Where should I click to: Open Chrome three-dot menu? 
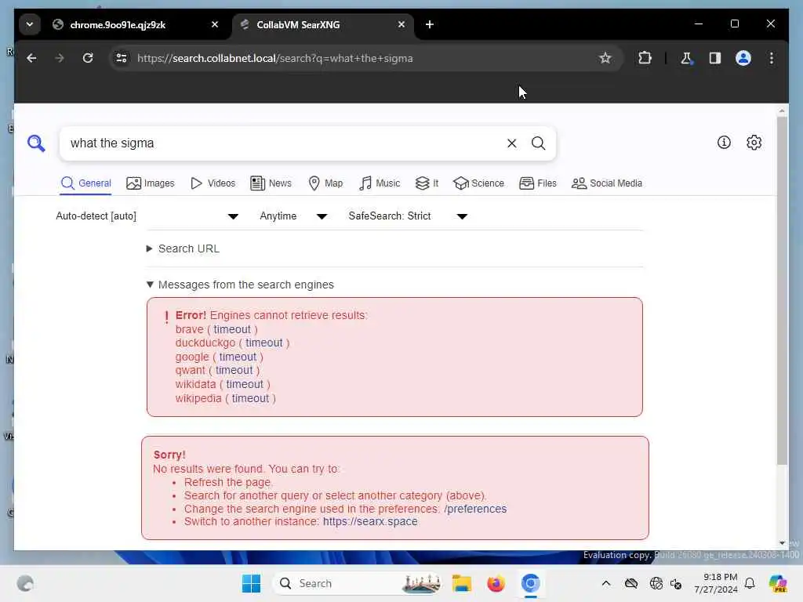772,58
